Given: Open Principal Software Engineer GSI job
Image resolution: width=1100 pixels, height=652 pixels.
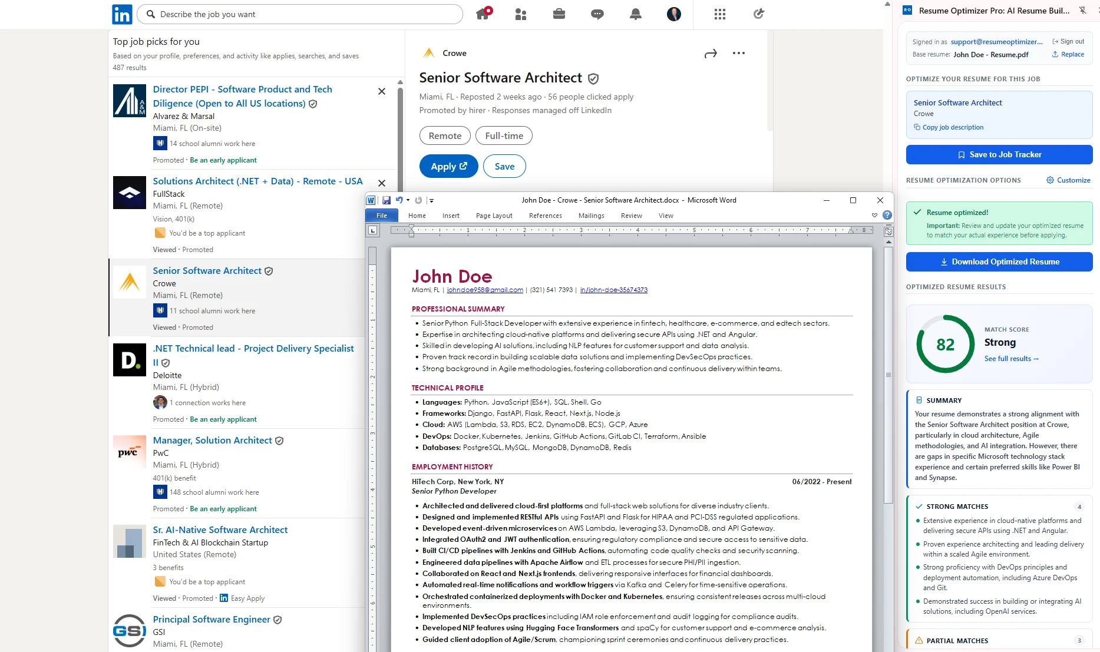Looking at the screenshot, I should click(x=212, y=619).
